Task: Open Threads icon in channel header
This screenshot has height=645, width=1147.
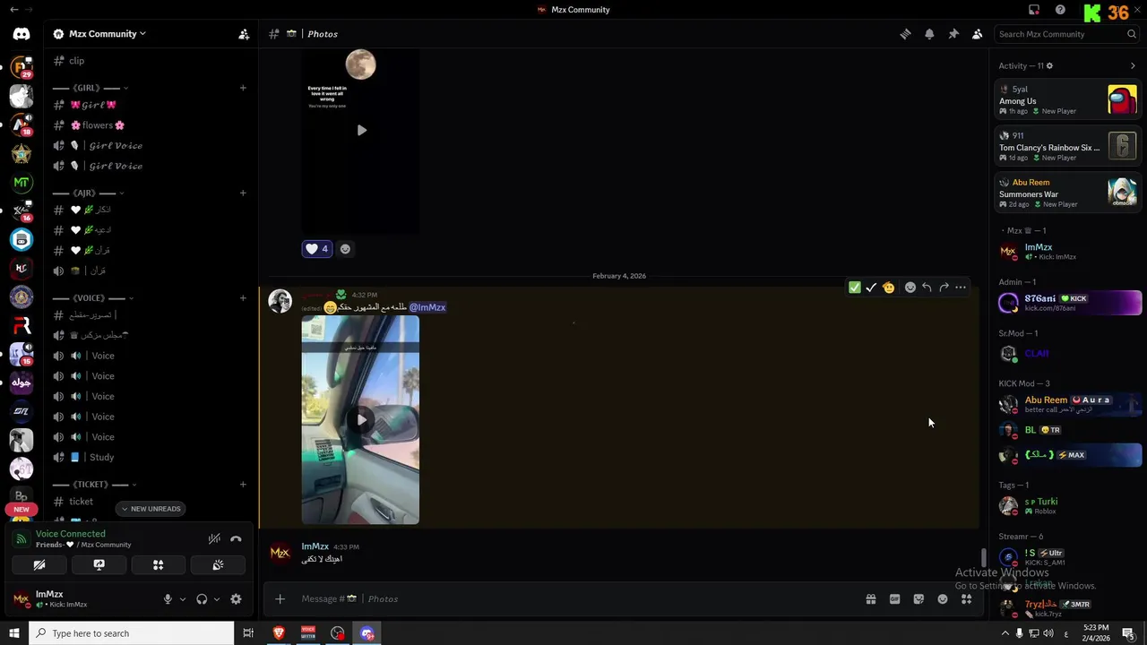Action: [905, 34]
